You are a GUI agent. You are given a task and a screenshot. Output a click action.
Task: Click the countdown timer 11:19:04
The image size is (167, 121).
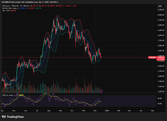[161, 59]
